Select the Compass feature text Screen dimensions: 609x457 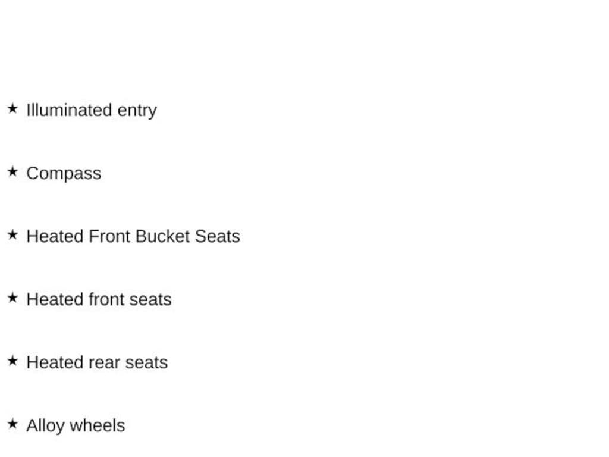pyautogui.click(x=64, y=173)
